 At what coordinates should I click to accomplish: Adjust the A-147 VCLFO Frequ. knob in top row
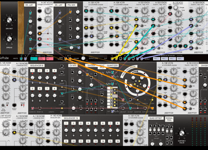pyautogui.click(x=48, y=10)
